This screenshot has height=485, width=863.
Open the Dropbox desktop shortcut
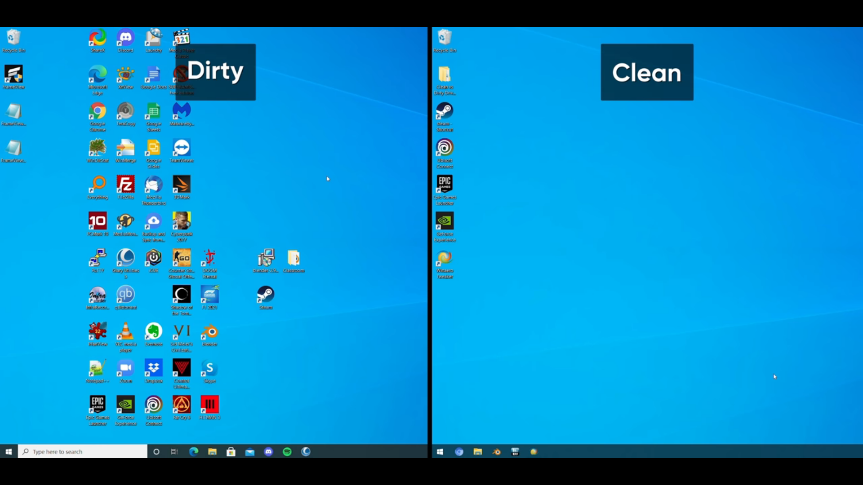point(154,369)
